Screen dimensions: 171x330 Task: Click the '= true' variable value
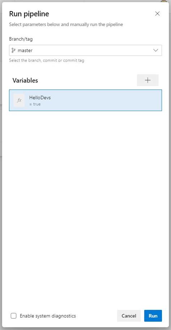pos(35,104)
